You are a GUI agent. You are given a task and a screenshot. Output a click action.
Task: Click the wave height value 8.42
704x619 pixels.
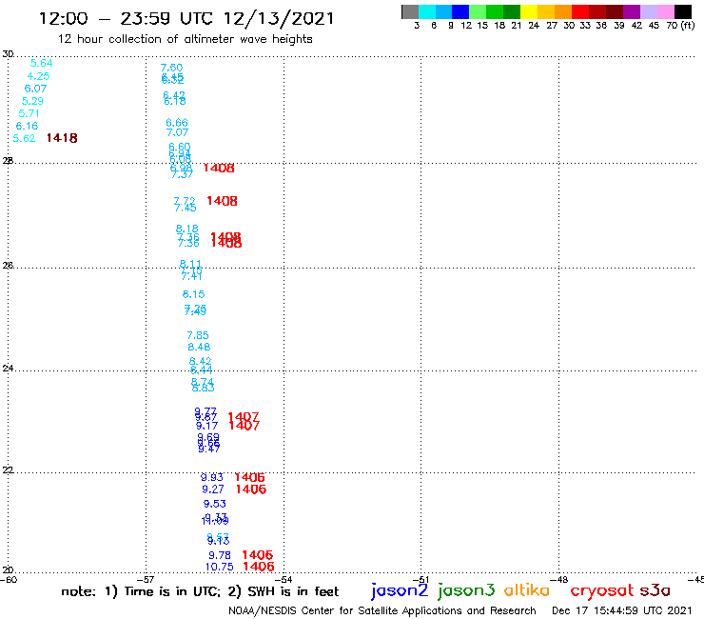[x=200, y=361]
